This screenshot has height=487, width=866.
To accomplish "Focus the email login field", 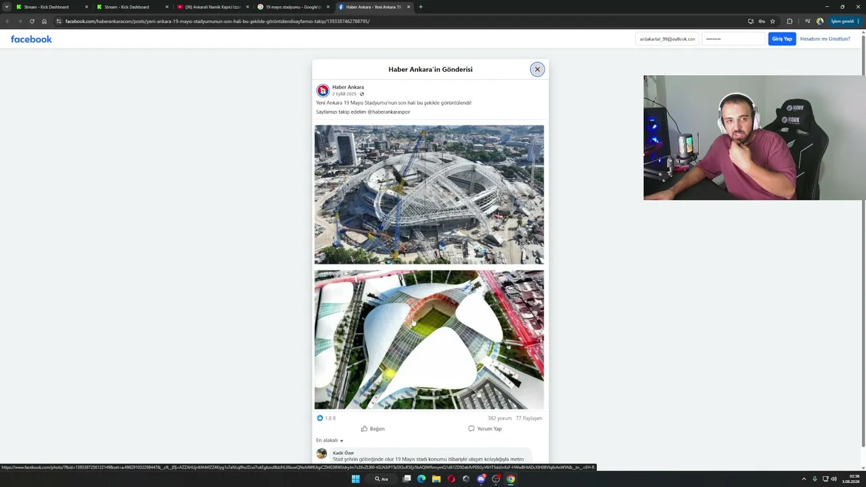I will (x=667, y=39).
